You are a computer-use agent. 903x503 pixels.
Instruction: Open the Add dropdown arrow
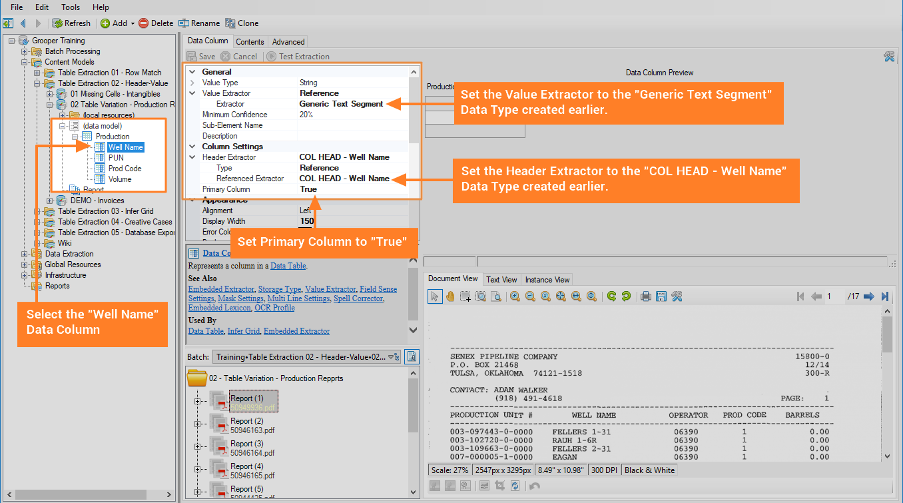pos(133,23)
